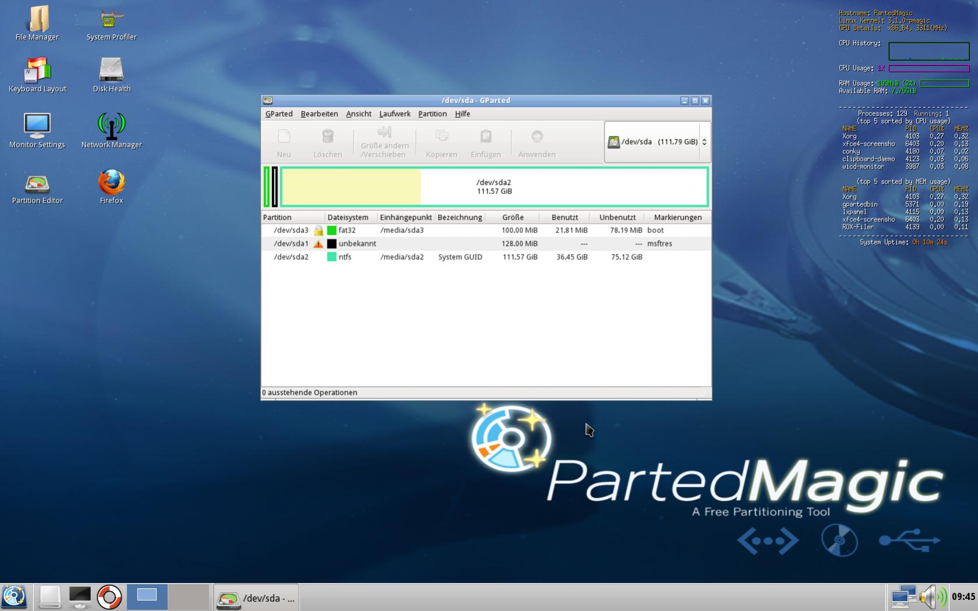Sort by the Dateisystem column header

click(x=351, y=217)
